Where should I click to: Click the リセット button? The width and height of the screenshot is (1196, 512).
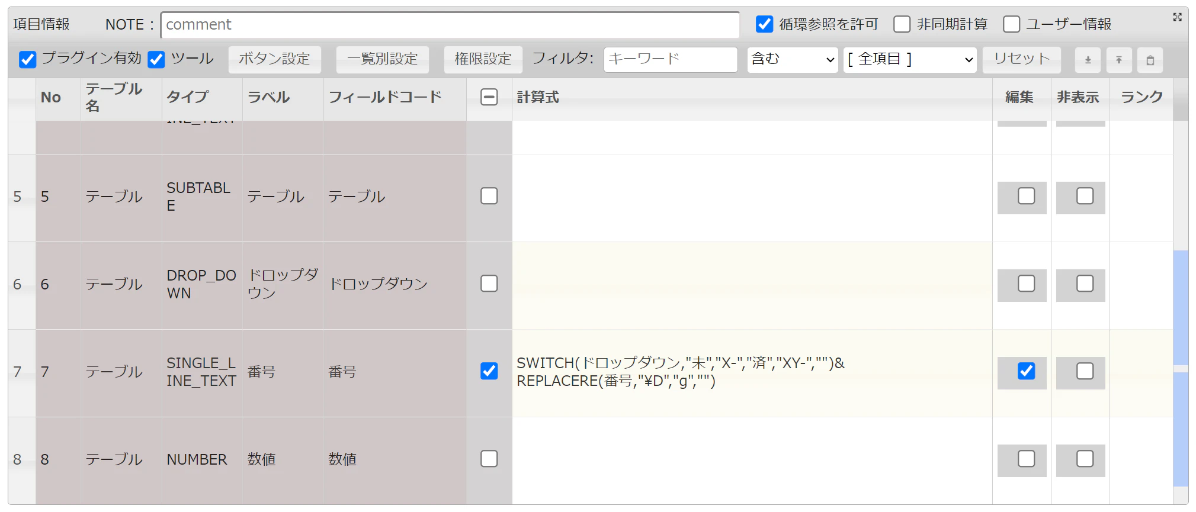coord(1022,59)
